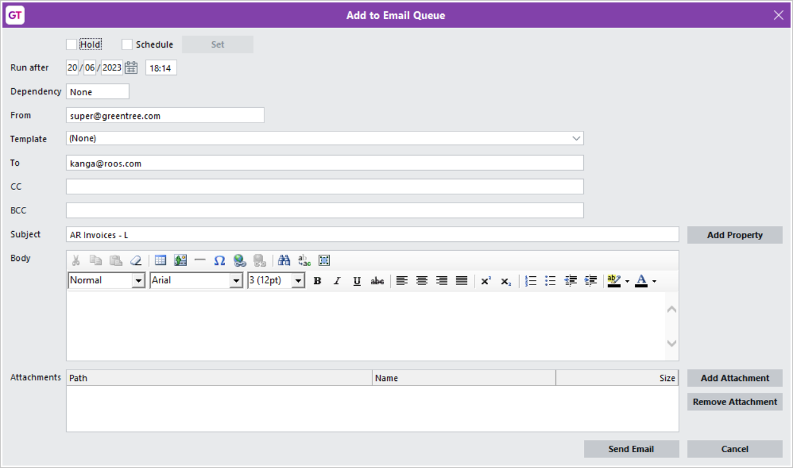
Task: Open Find with binoculars icon
Action: (x=284, y=260)
